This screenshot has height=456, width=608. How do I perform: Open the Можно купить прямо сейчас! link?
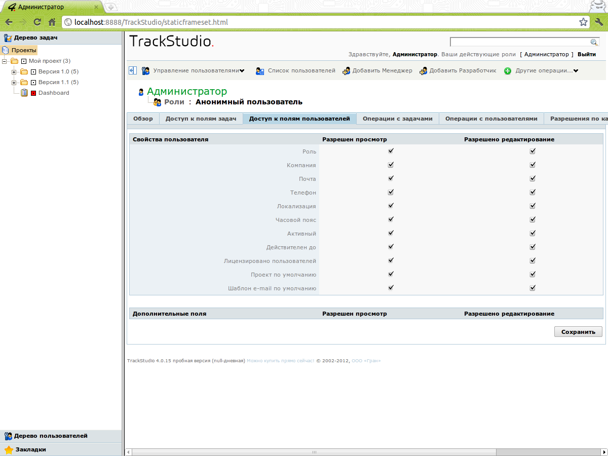click(281, 361)
